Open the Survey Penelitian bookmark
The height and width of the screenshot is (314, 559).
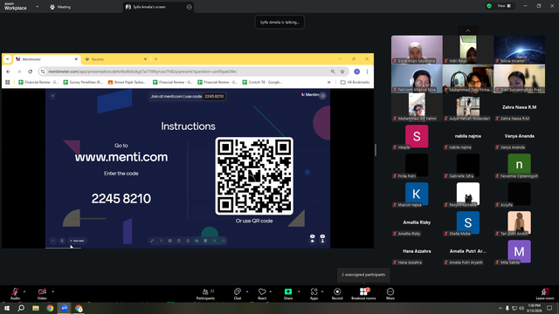[x=83, y=82]
